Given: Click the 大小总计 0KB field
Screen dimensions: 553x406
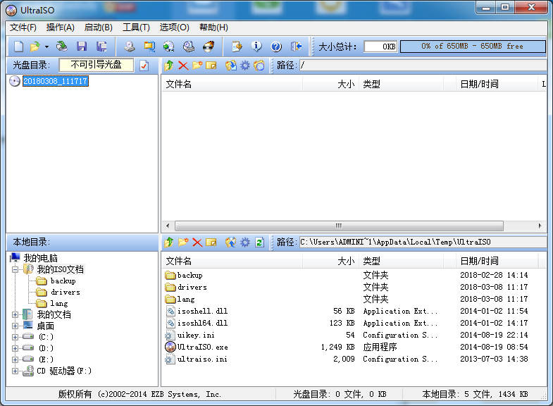Looking at the screenshot, I should [x=380, y=47].
